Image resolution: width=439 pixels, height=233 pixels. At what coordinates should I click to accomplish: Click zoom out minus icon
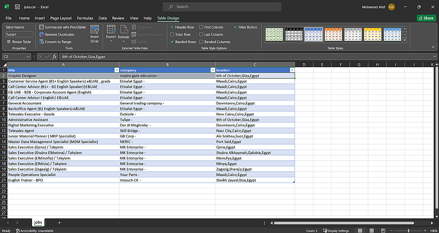pos(391,230)
